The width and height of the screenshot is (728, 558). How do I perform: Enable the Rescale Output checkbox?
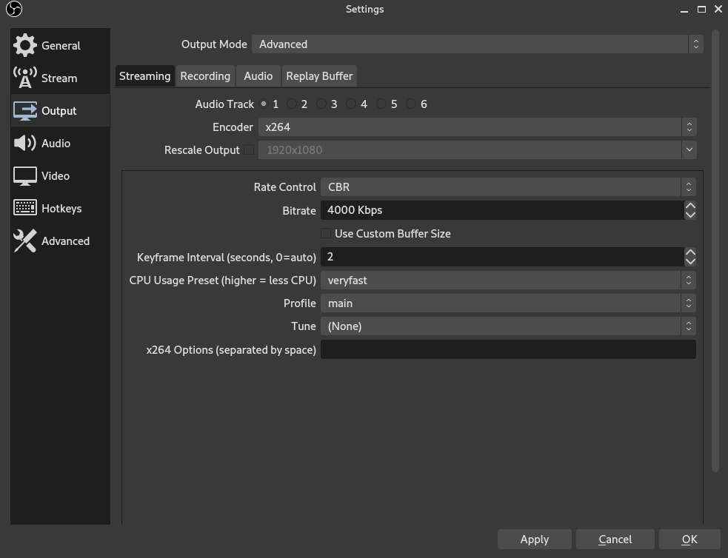pyautogui.click(x=249, y=149)
